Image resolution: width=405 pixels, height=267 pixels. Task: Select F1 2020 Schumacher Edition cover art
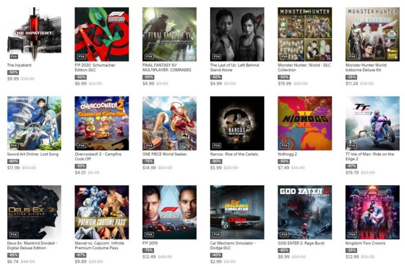pyautogui.click(x=102, y=34)
